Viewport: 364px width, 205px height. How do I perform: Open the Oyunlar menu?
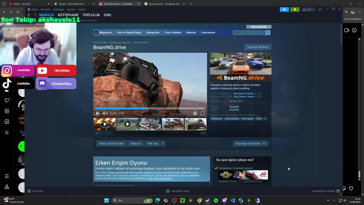click(71, 9)
